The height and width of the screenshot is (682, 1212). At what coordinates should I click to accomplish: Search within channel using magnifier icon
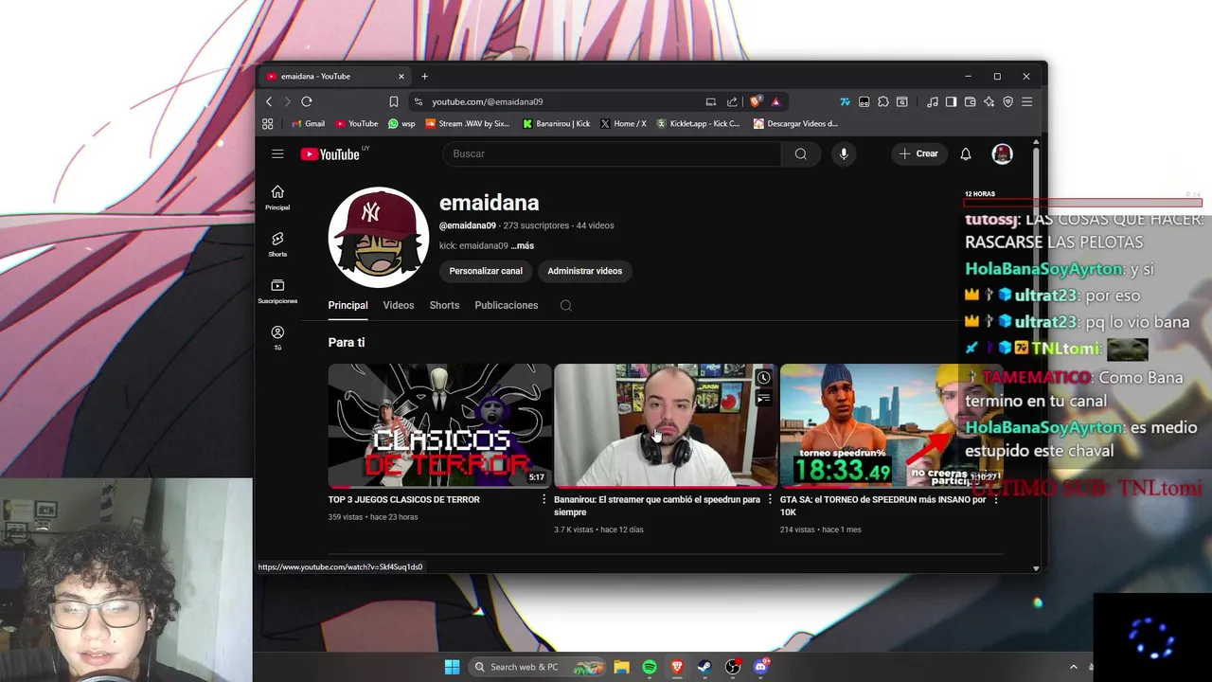[x=566, y=305]
